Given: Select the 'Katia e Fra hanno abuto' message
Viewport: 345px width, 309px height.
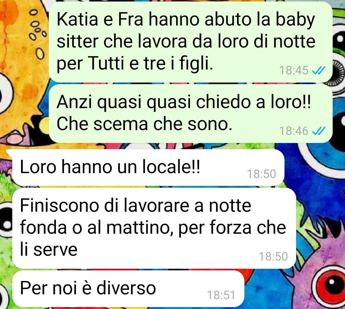Looking at the screenshot, I should (190, 42).
